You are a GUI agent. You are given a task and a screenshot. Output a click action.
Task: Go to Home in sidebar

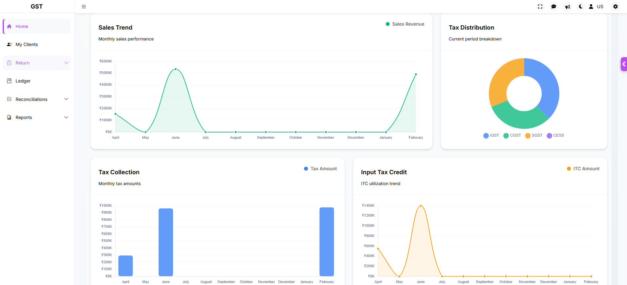[22, 26]
